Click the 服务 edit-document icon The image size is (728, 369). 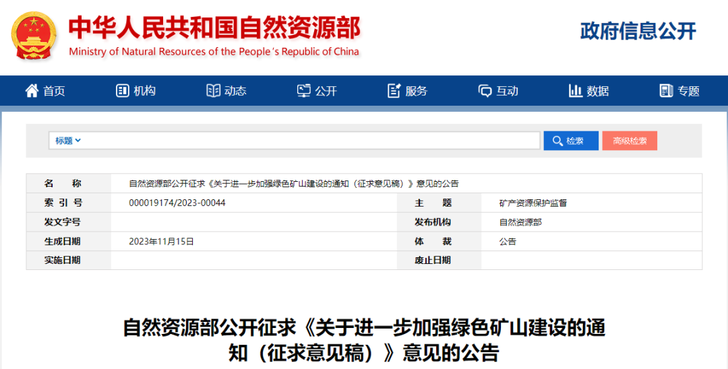pyautogui.click(x=394, y=91)
